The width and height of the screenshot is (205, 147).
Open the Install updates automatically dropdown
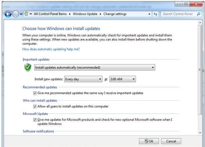(95, 68)
